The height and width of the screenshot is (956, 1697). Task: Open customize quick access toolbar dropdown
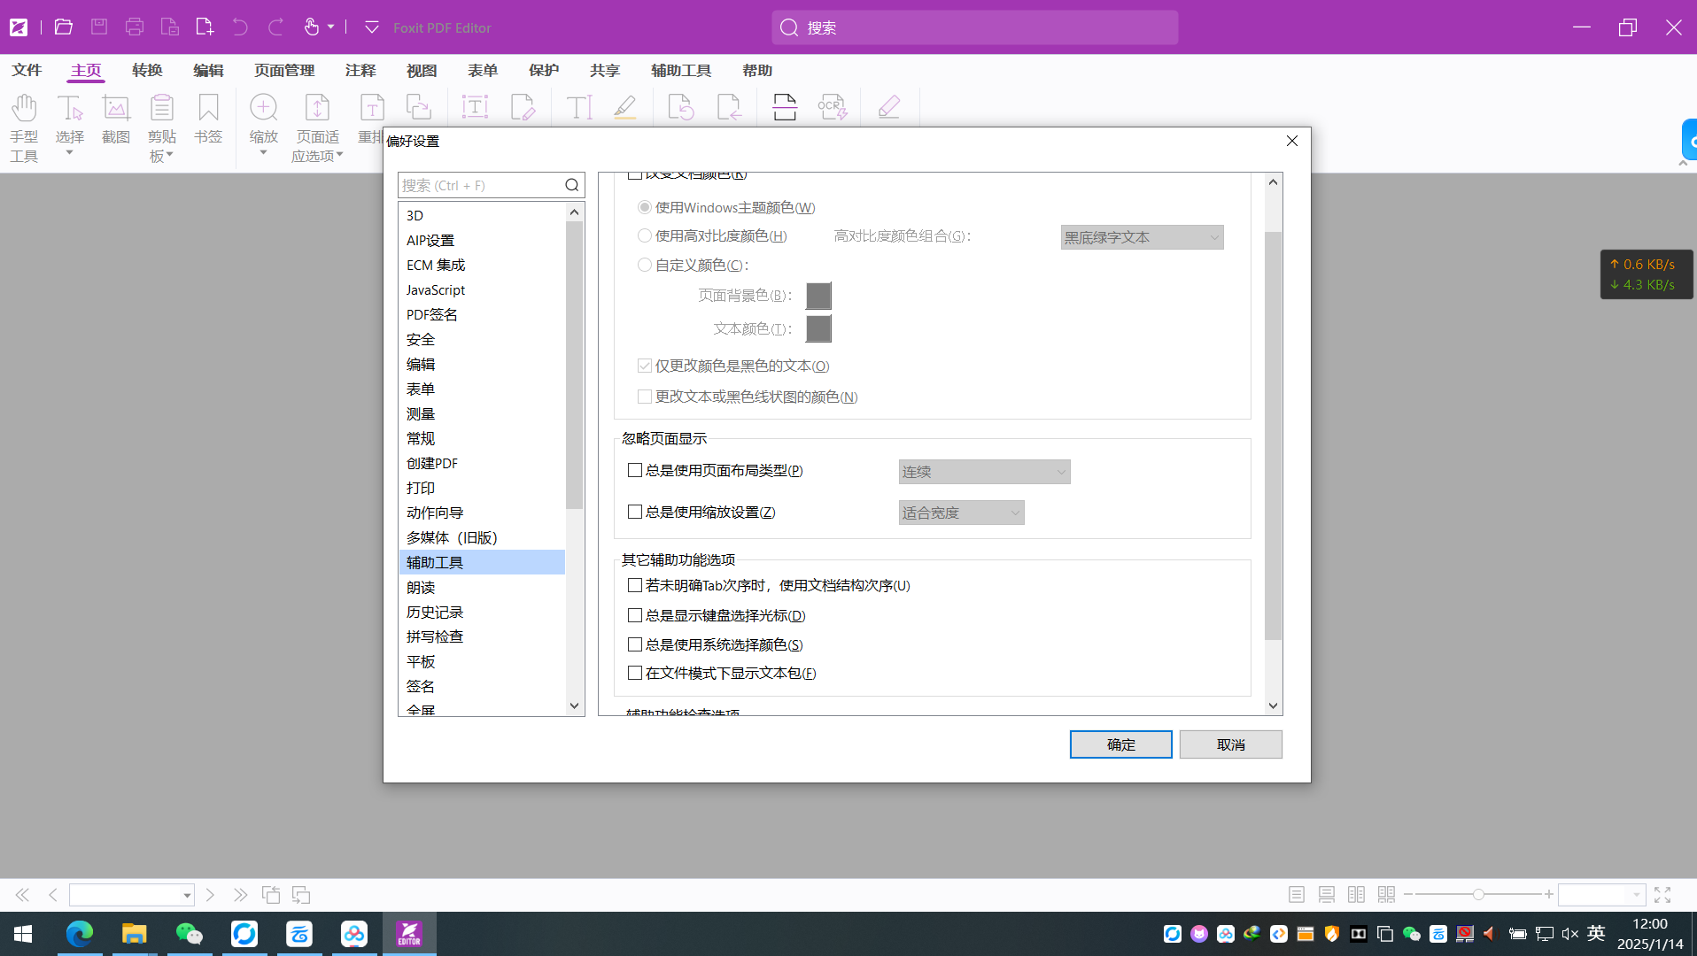coord(372,27)
